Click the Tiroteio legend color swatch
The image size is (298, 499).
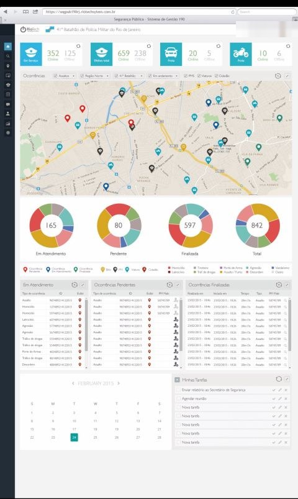click(195, 268)
